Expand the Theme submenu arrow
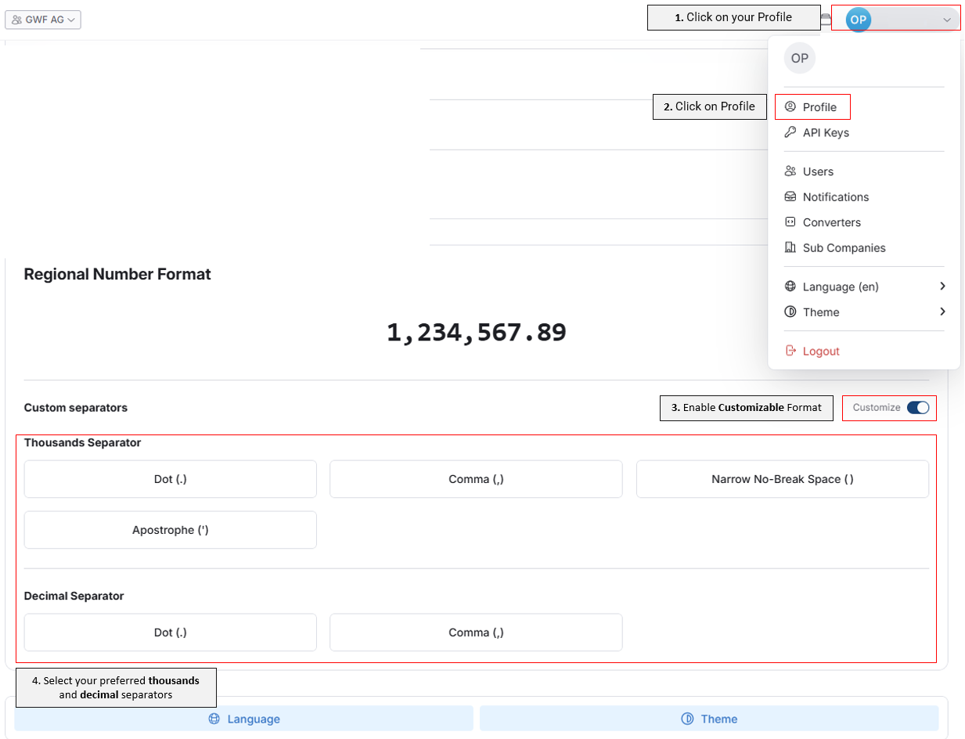 942,312
